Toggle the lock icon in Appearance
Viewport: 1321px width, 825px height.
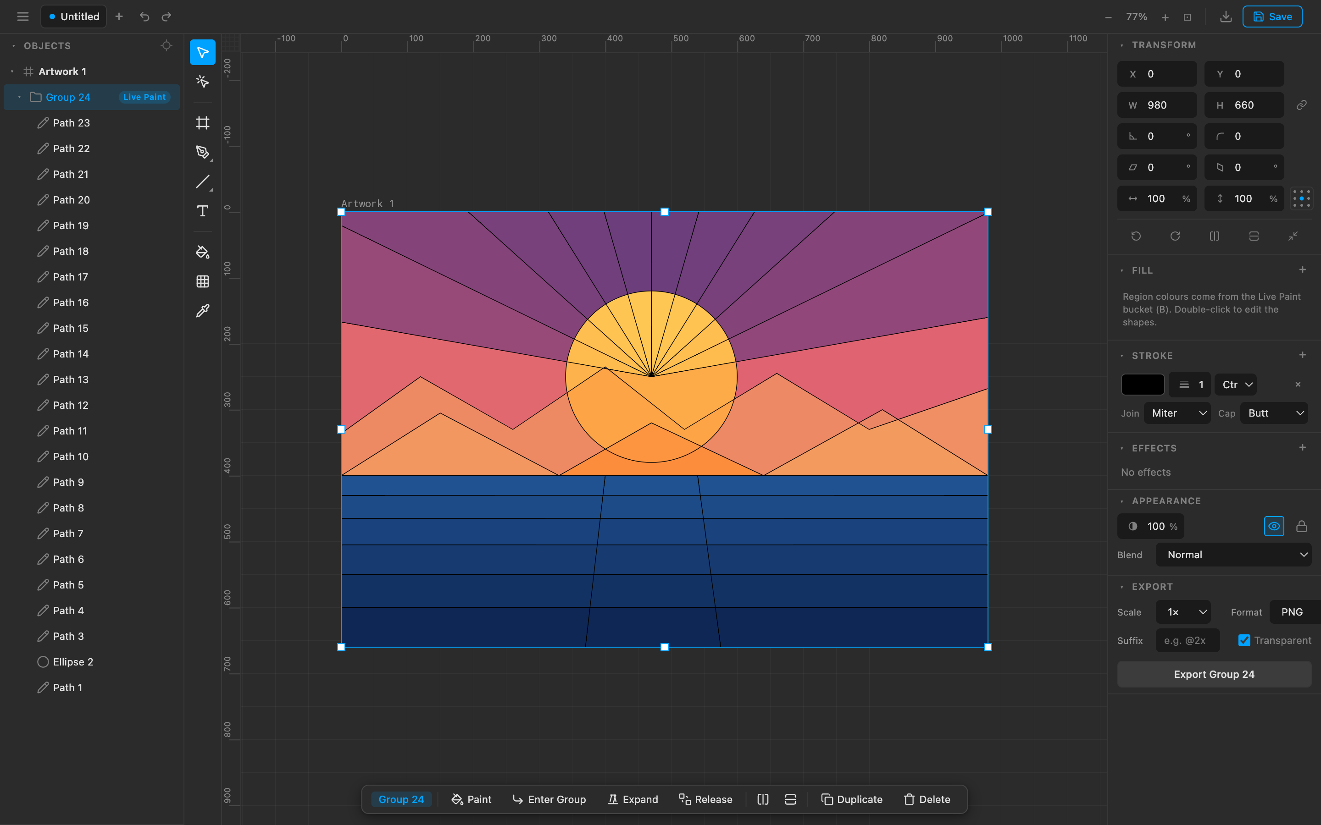tap(1302, 527)
